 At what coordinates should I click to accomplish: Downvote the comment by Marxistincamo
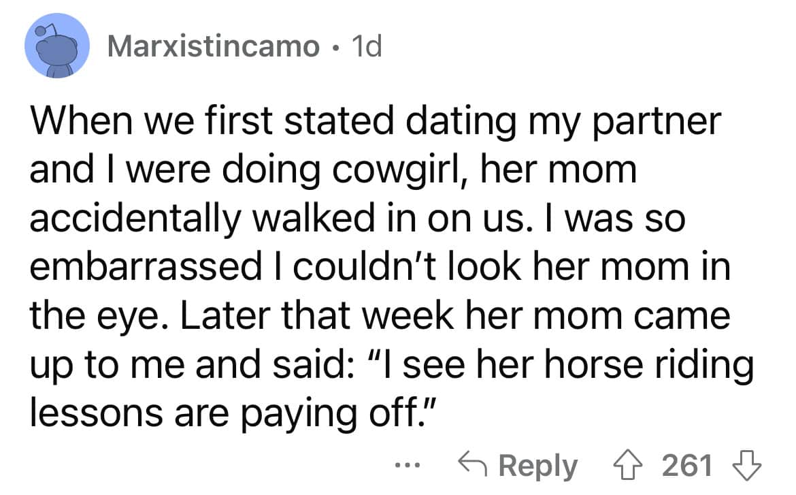(747, 466)
